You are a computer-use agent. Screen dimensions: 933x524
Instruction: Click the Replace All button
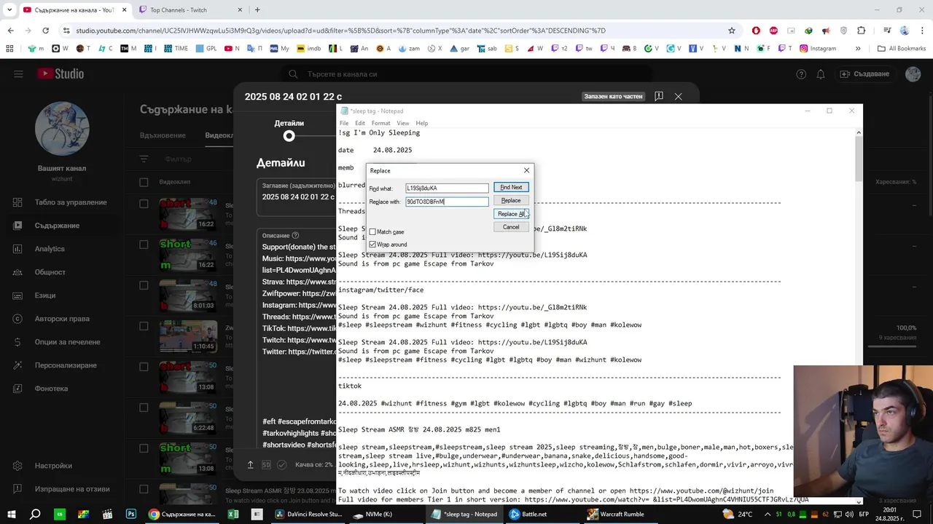coord(511,214)
